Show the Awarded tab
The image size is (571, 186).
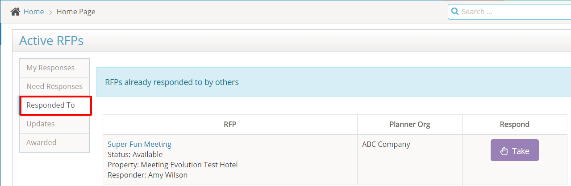pyautogui.click(x=42, y=142)
